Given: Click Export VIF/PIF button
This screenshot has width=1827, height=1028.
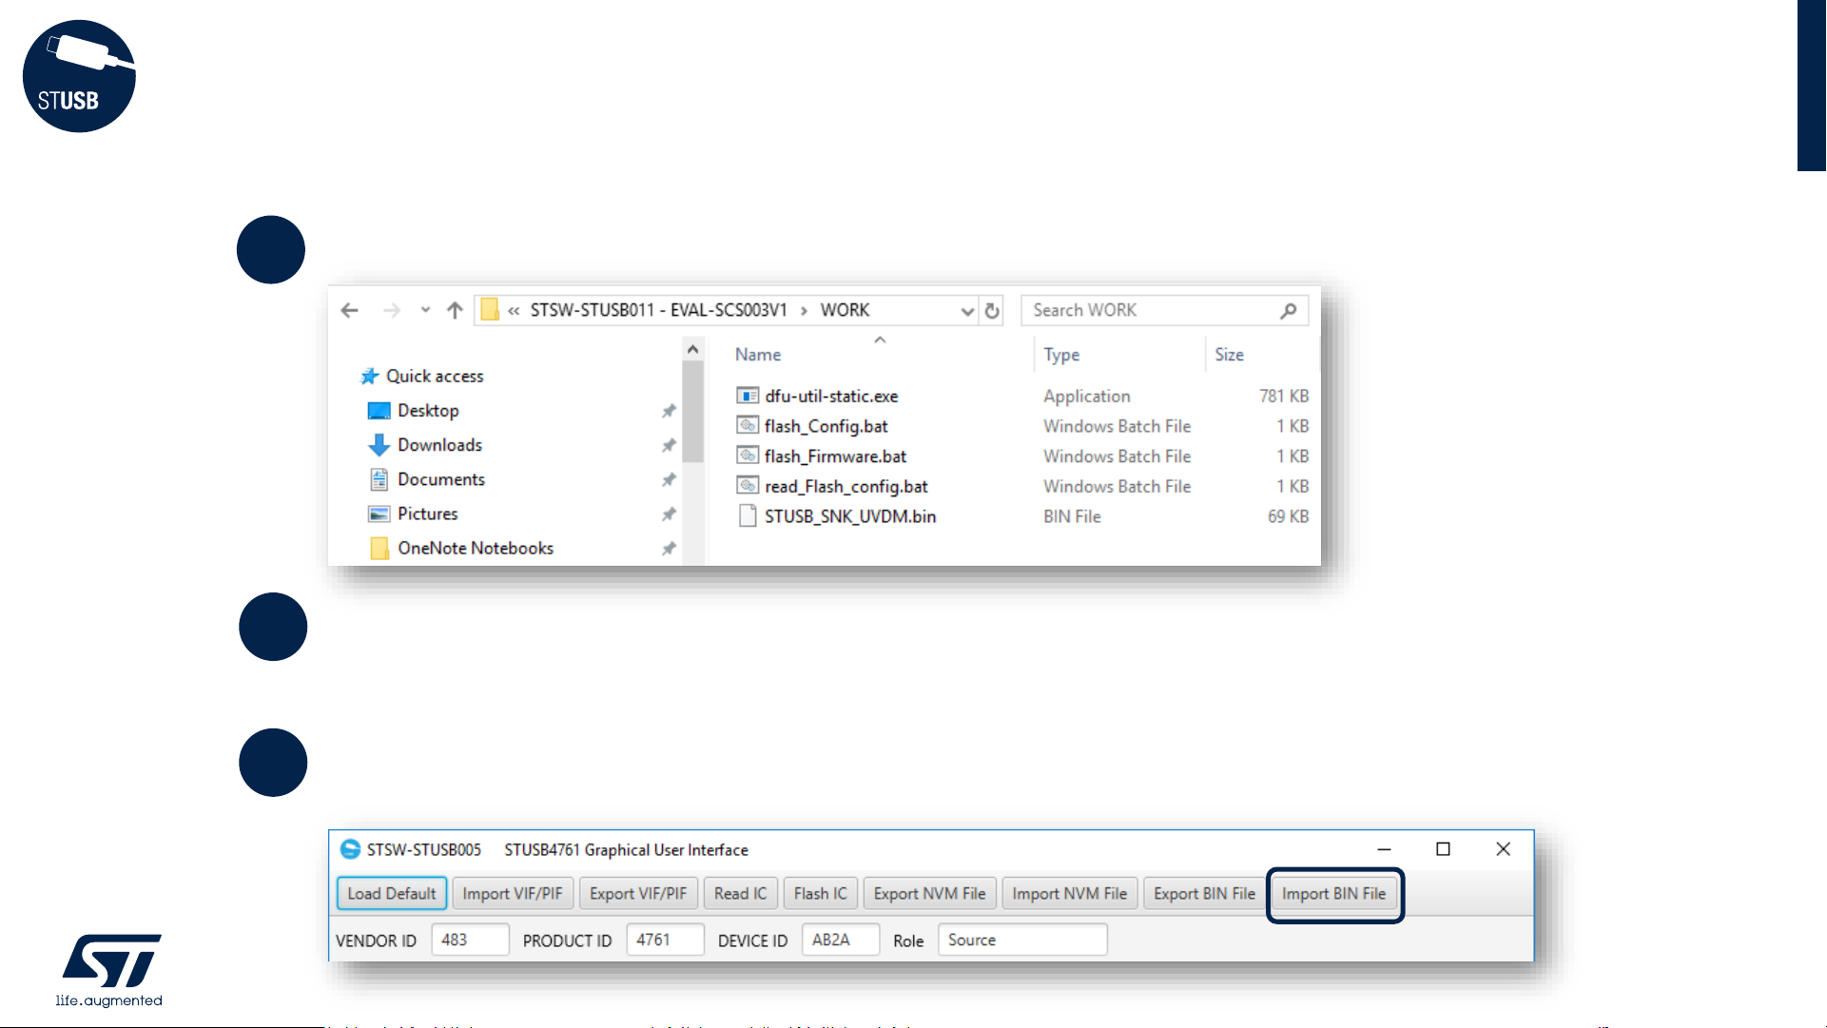Looking at the screenshot, I should 638,894.
